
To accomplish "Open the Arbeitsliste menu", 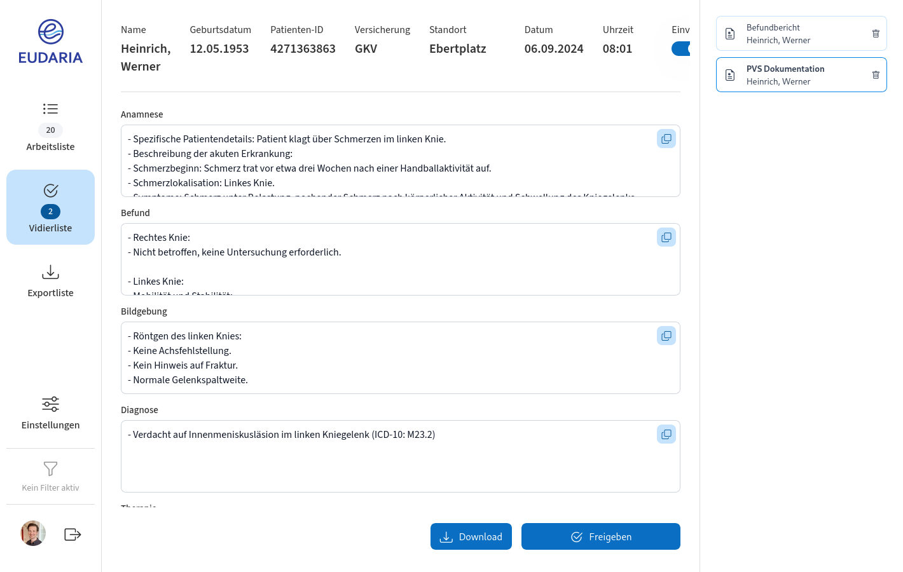I will point(50,127).
